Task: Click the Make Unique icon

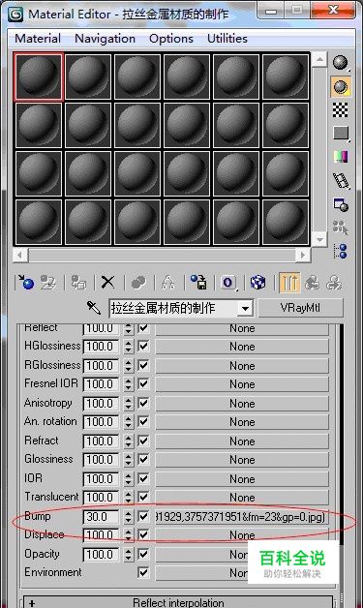Action: click(x=167, y=283)
